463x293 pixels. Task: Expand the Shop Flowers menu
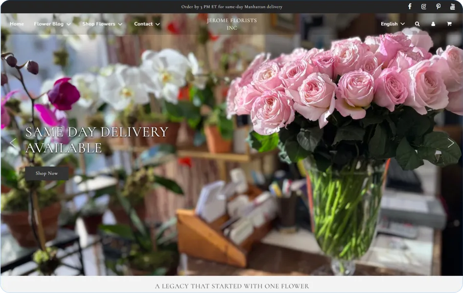(102, 24)
